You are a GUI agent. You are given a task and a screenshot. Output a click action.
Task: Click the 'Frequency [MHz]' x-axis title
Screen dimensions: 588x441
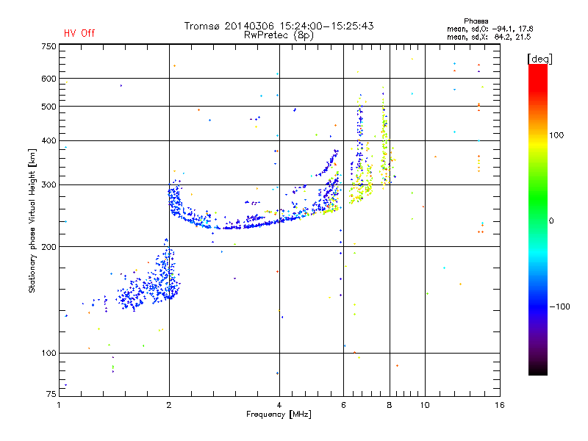[x=279, y=415]
